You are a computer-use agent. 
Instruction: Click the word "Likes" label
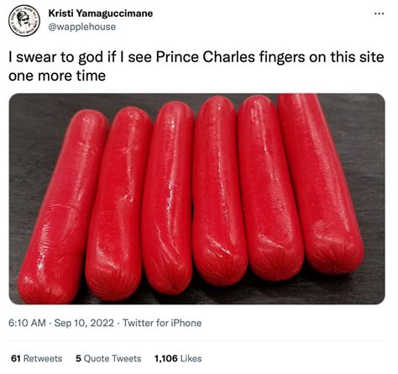(x=191, y=358)
